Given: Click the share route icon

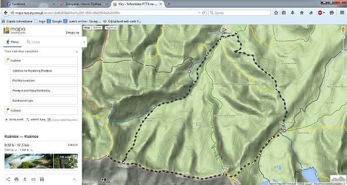Looking at the screenshot, I should (8, 179).
